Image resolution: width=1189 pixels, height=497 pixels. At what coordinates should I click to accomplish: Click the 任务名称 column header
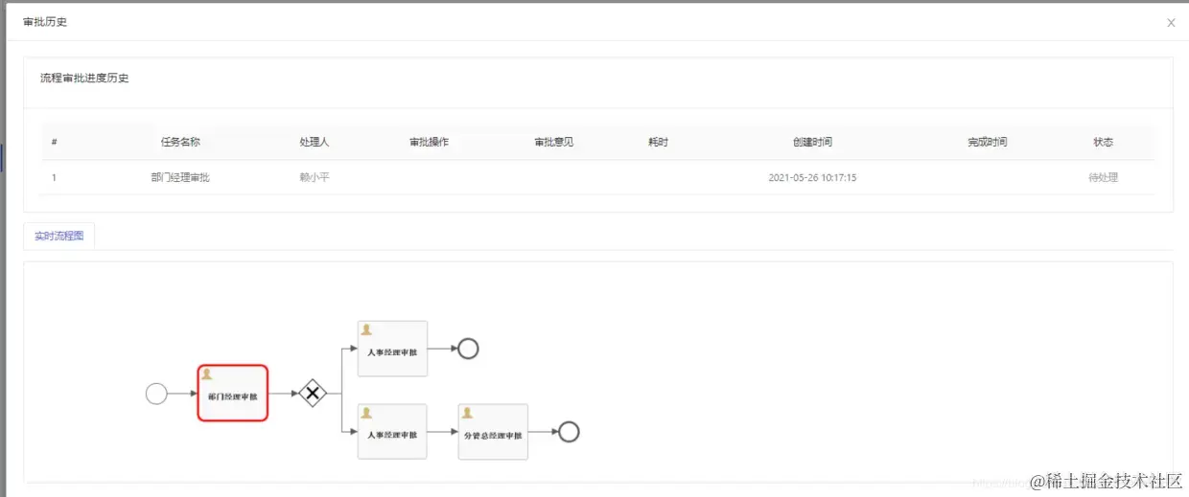(x=180, y=142)
